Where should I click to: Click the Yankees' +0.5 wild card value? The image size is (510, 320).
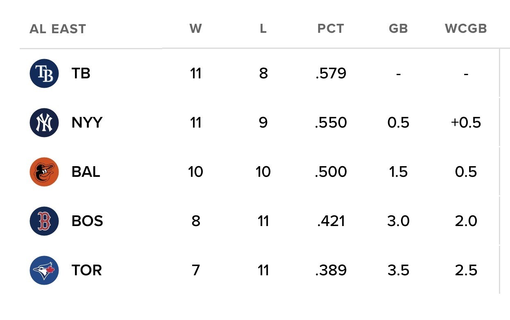[466, 123]
